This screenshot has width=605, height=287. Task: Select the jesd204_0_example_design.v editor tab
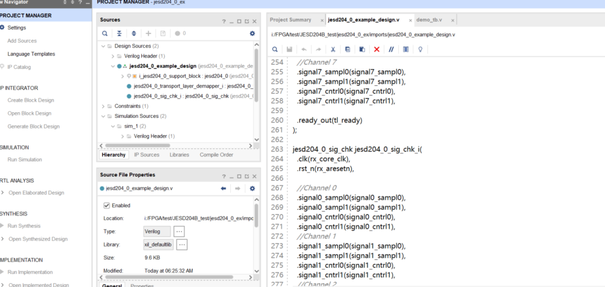click(364, 20)
